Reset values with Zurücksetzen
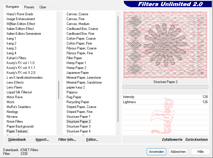The image size is (213, 158). pos(196,140)
